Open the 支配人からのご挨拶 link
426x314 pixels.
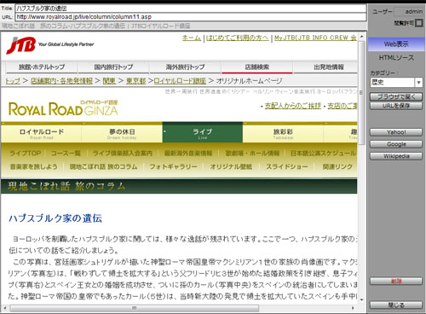(x=293, y=106)
